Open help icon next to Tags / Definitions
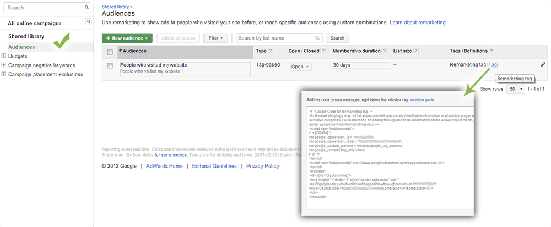Screen dimensions: 551x227 click(x=491, y=51)
